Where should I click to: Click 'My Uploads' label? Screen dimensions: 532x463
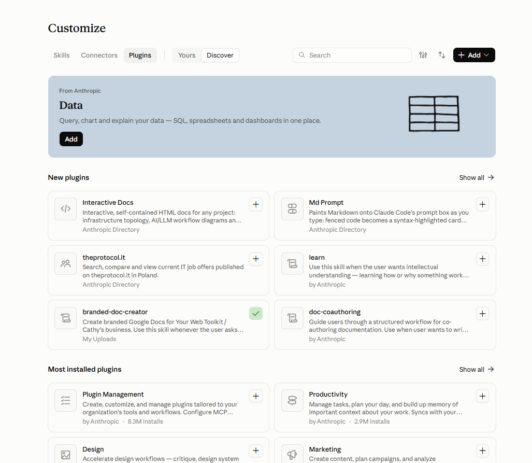99,339
